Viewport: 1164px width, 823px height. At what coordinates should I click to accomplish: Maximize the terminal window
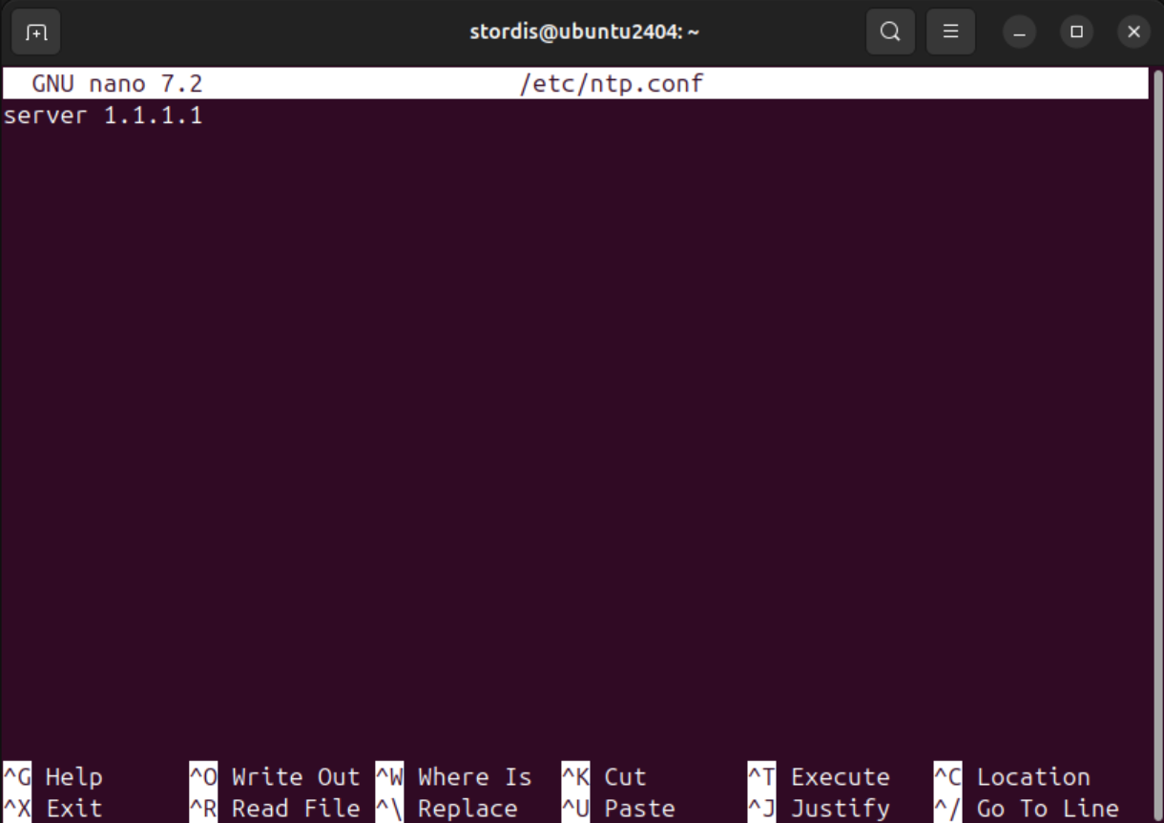(1076, 32)
